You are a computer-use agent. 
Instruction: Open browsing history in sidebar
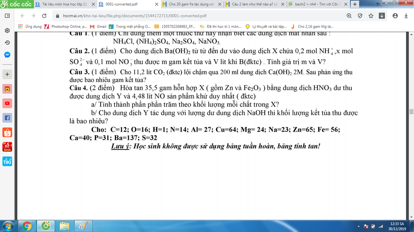[7, 43]
